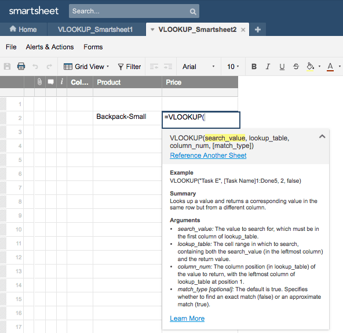Select the Product column header

coord(127,82)
